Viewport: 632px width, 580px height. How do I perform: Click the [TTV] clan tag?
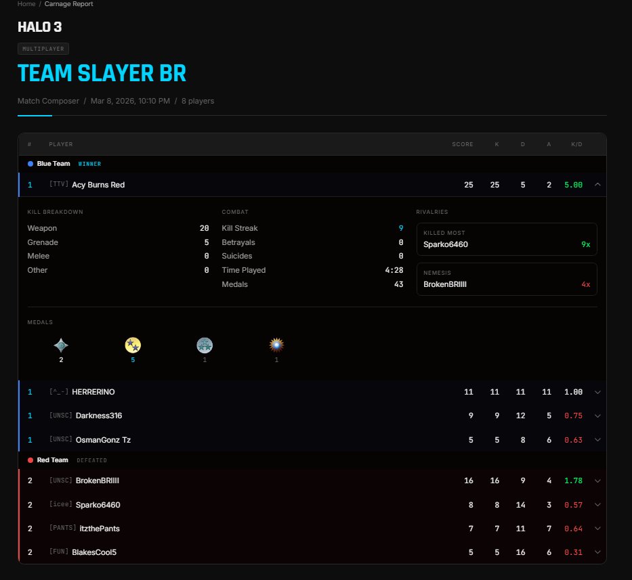59,184
